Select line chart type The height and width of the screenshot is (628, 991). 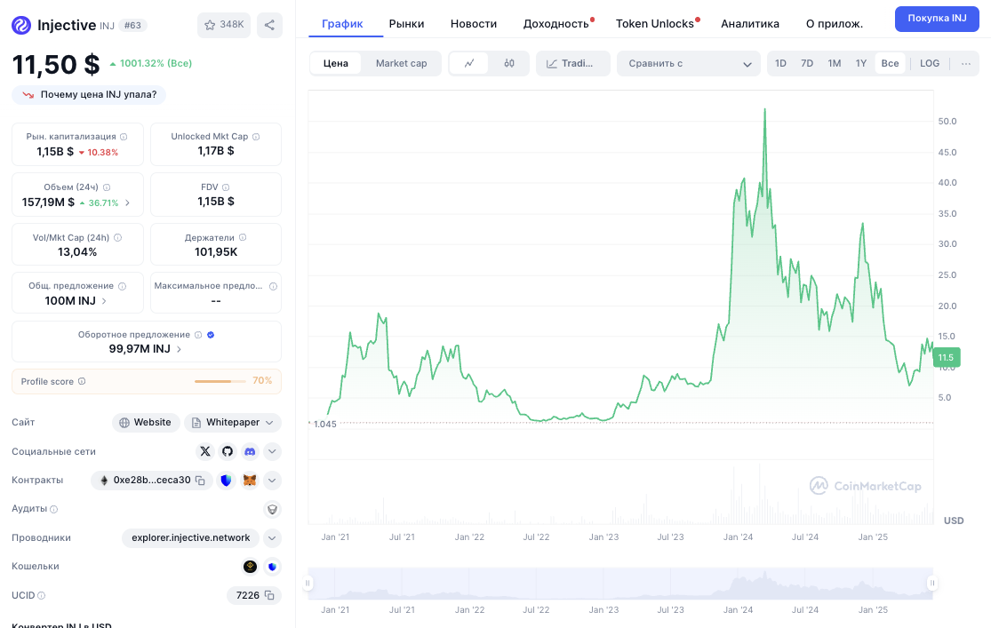[x=469, y=63]
